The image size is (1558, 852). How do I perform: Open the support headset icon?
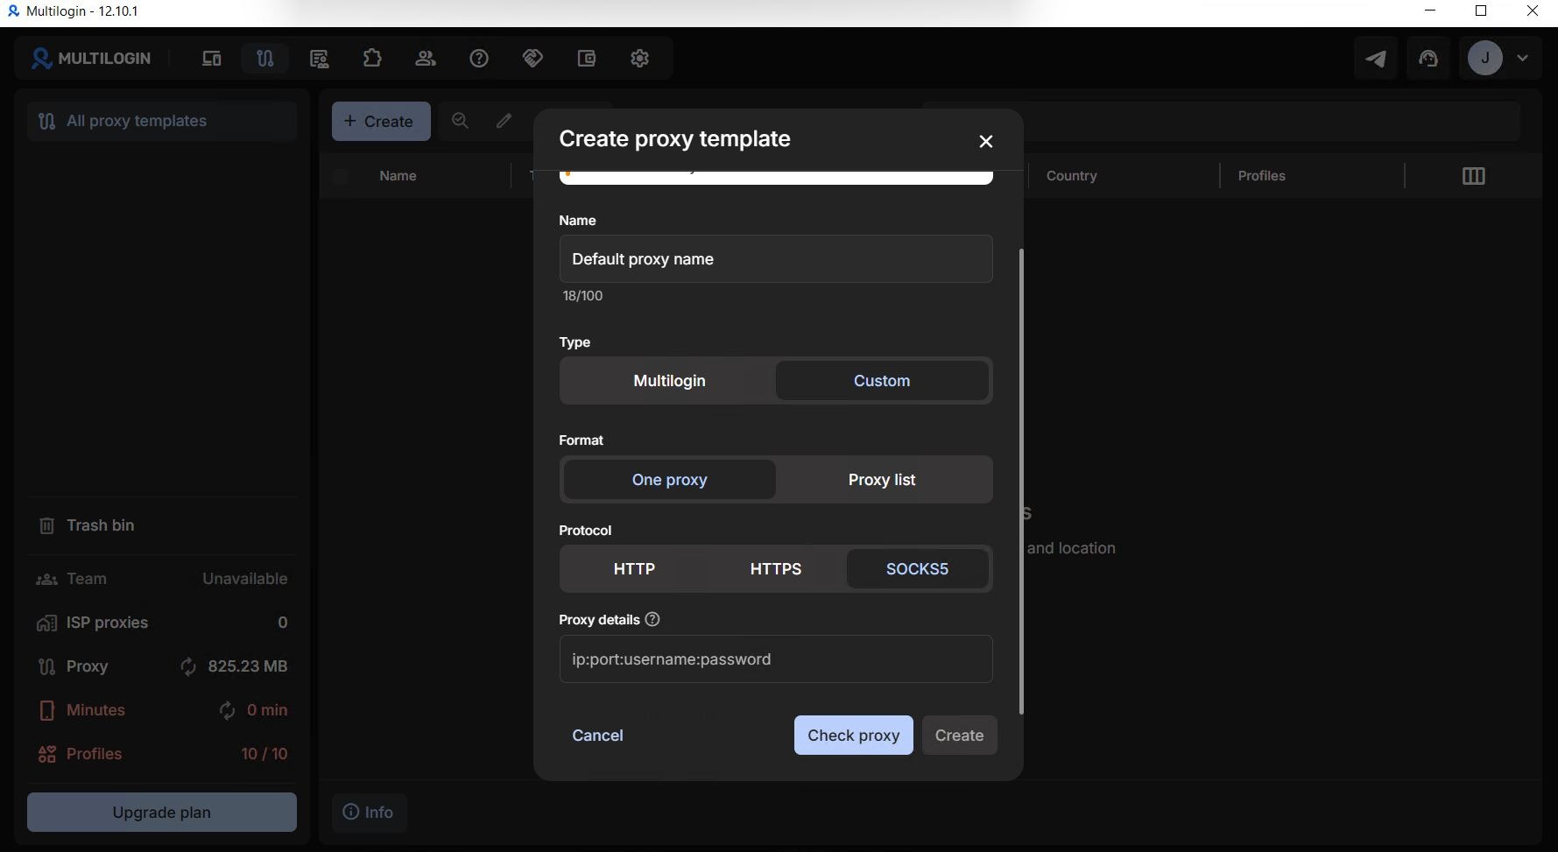[1428, 59]
